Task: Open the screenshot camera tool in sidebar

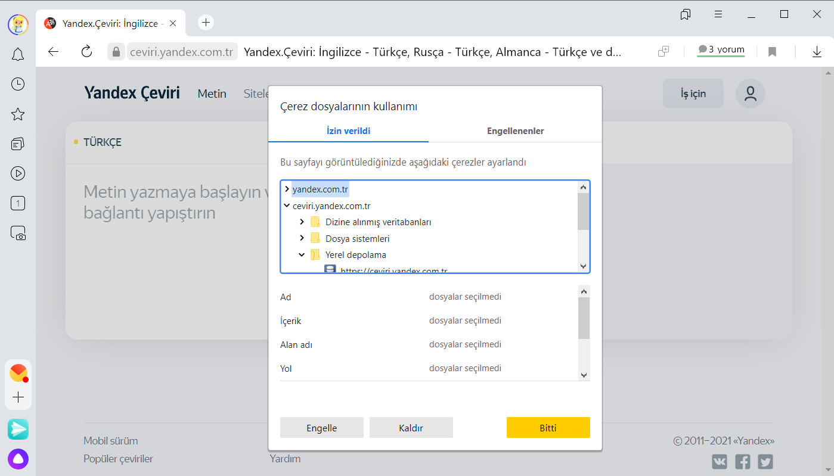Action: [x=18, y=233]
